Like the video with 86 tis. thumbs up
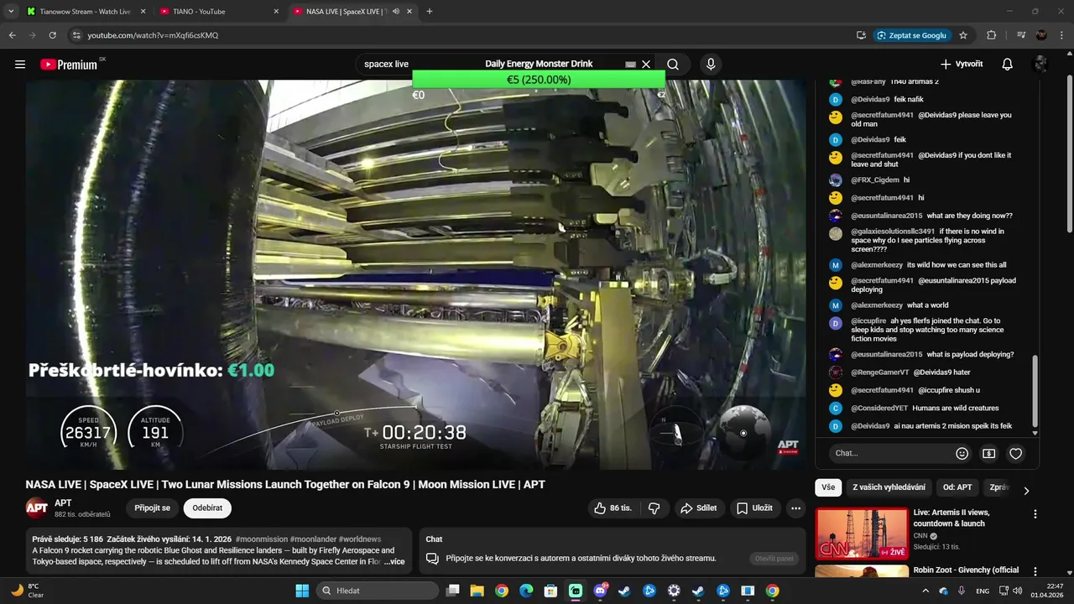This screenshot has height=604, width=1074. [613, 508]
